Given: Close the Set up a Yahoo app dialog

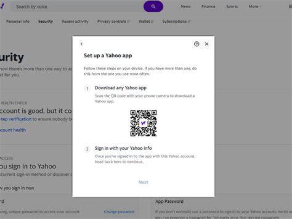Looking at the screenshot, I should (206, 44).
